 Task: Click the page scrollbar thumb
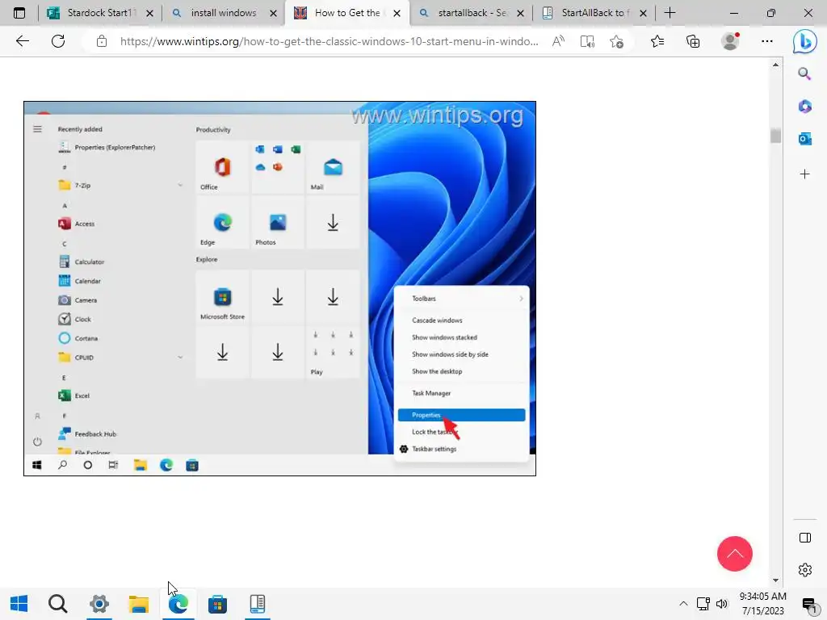(775, 136)
